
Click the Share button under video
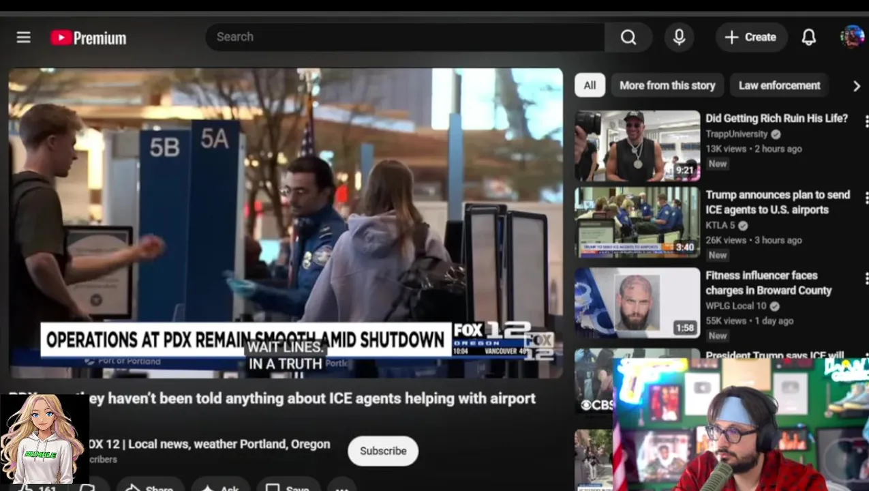150,487
